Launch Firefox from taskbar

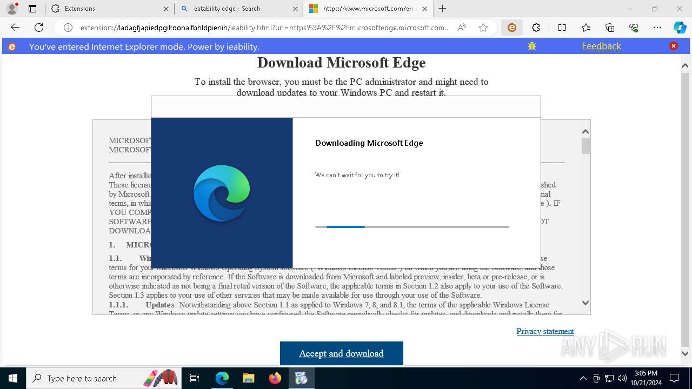275,378
